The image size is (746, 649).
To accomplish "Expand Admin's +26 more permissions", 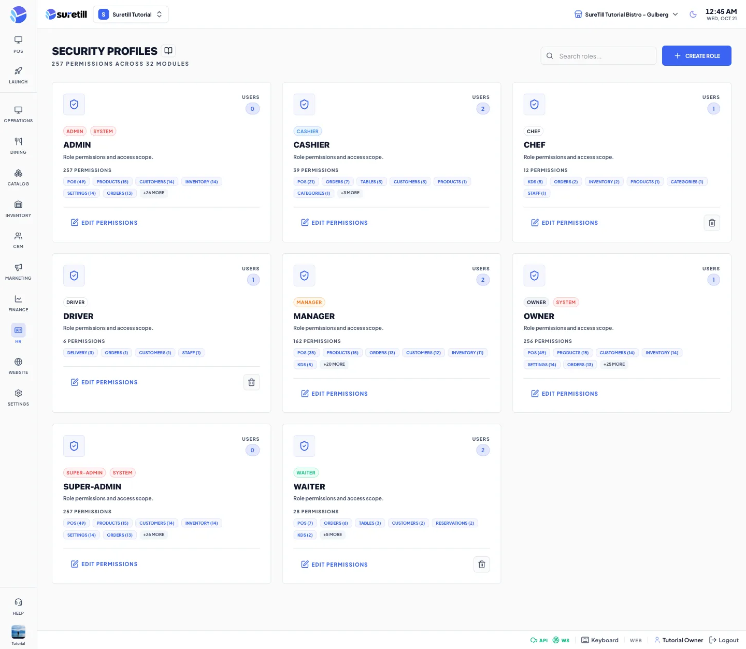I will coord(154,193).
